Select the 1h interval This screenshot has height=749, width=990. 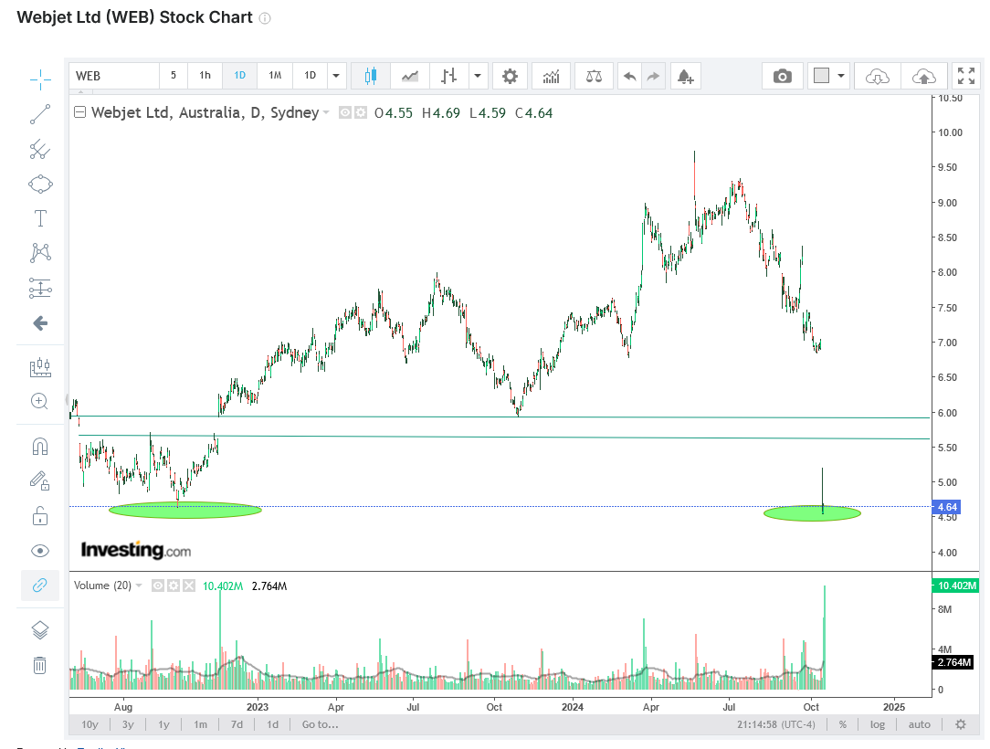pyautogui.click(x=205, y=76)
